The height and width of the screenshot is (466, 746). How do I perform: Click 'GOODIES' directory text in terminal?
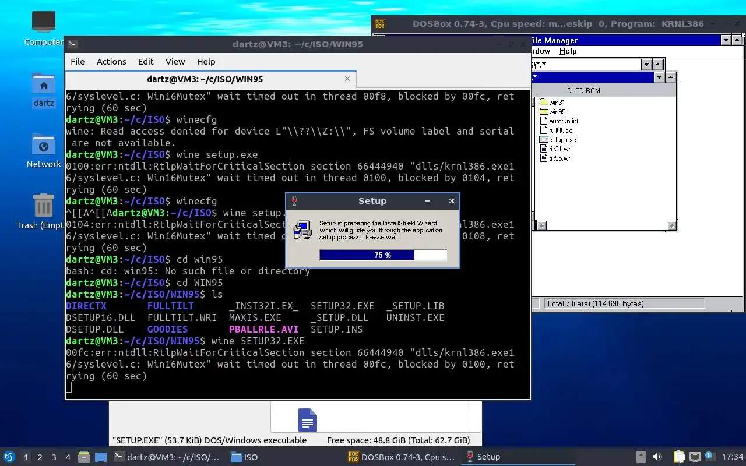(x=168, y=329)
